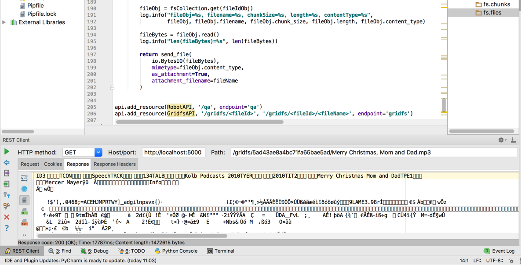
Task: Click 'return send_file(' on line 197
Action: click(x=165, y=54)
